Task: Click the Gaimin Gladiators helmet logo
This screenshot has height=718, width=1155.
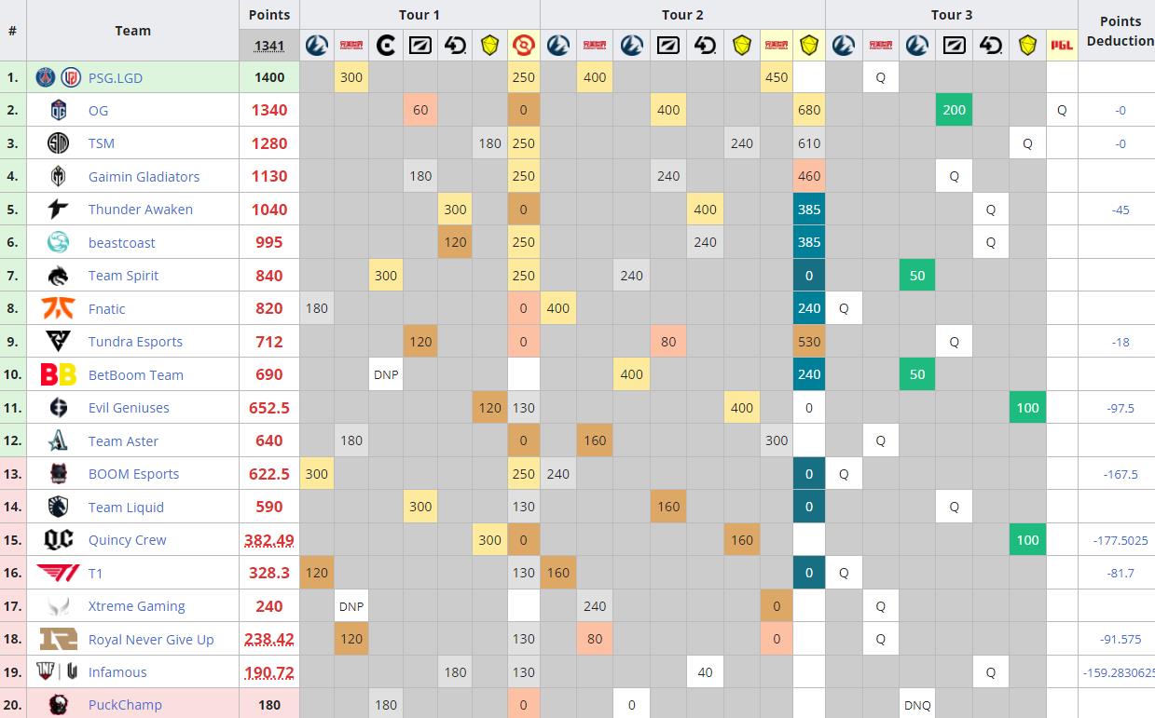Action: (x=58, y=177)
